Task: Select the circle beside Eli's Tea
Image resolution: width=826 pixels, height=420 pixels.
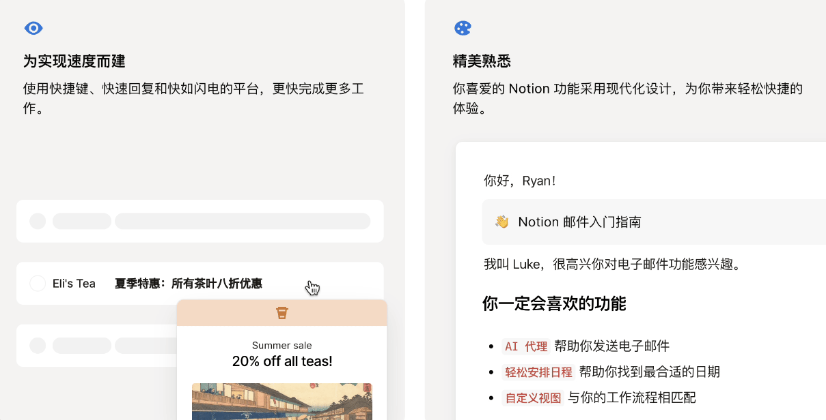Action: pos(38,283)
